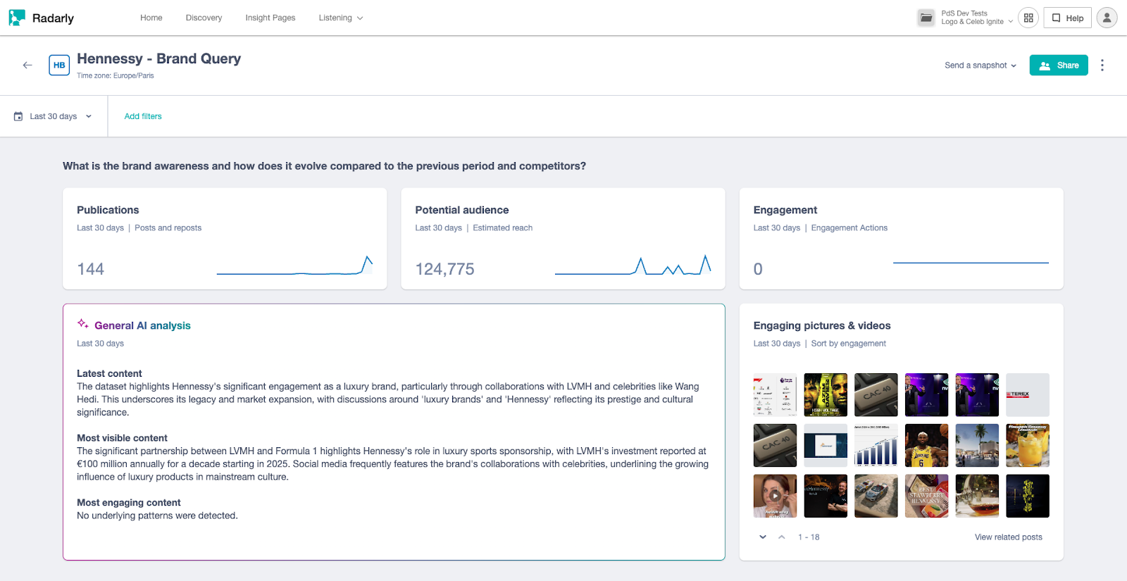1127x581 pixels.
Task: Click the Time zone: Europe/Paris label
Action: tap(116, 75)
